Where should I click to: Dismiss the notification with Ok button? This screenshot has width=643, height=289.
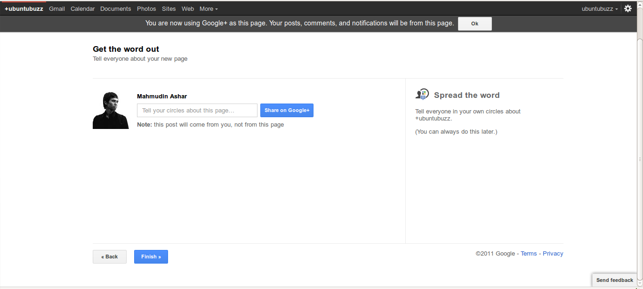pyautogui.click(x=474, y=24)
